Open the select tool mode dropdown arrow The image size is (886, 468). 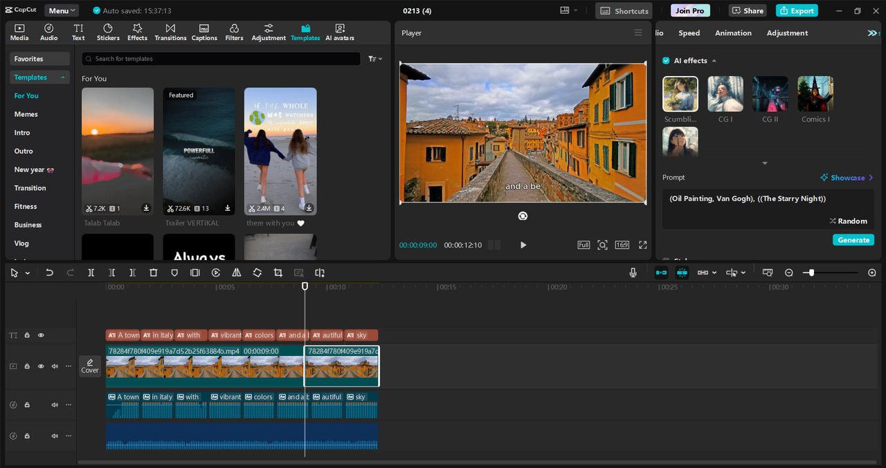tap(28, 274)
